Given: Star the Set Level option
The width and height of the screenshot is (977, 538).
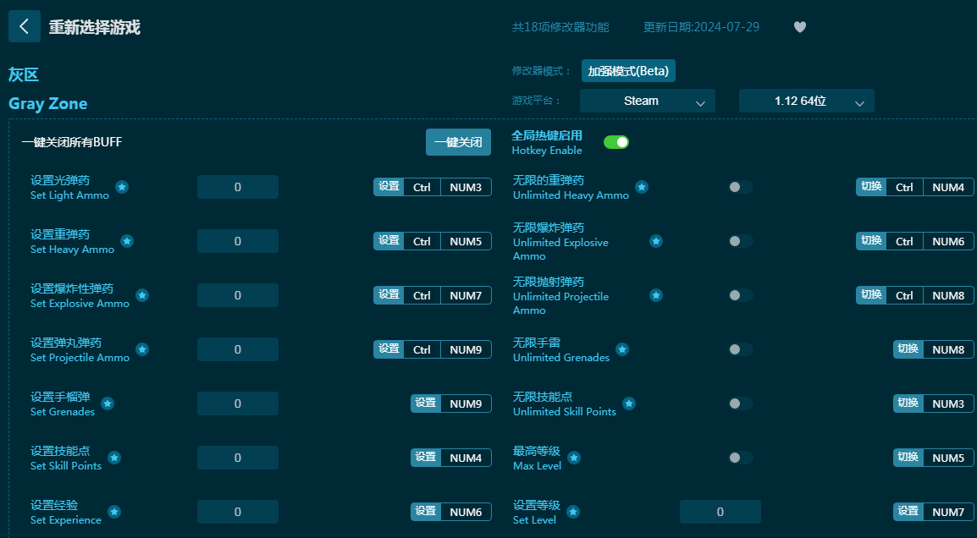Looking at the screenshot, I should (573, 512).
